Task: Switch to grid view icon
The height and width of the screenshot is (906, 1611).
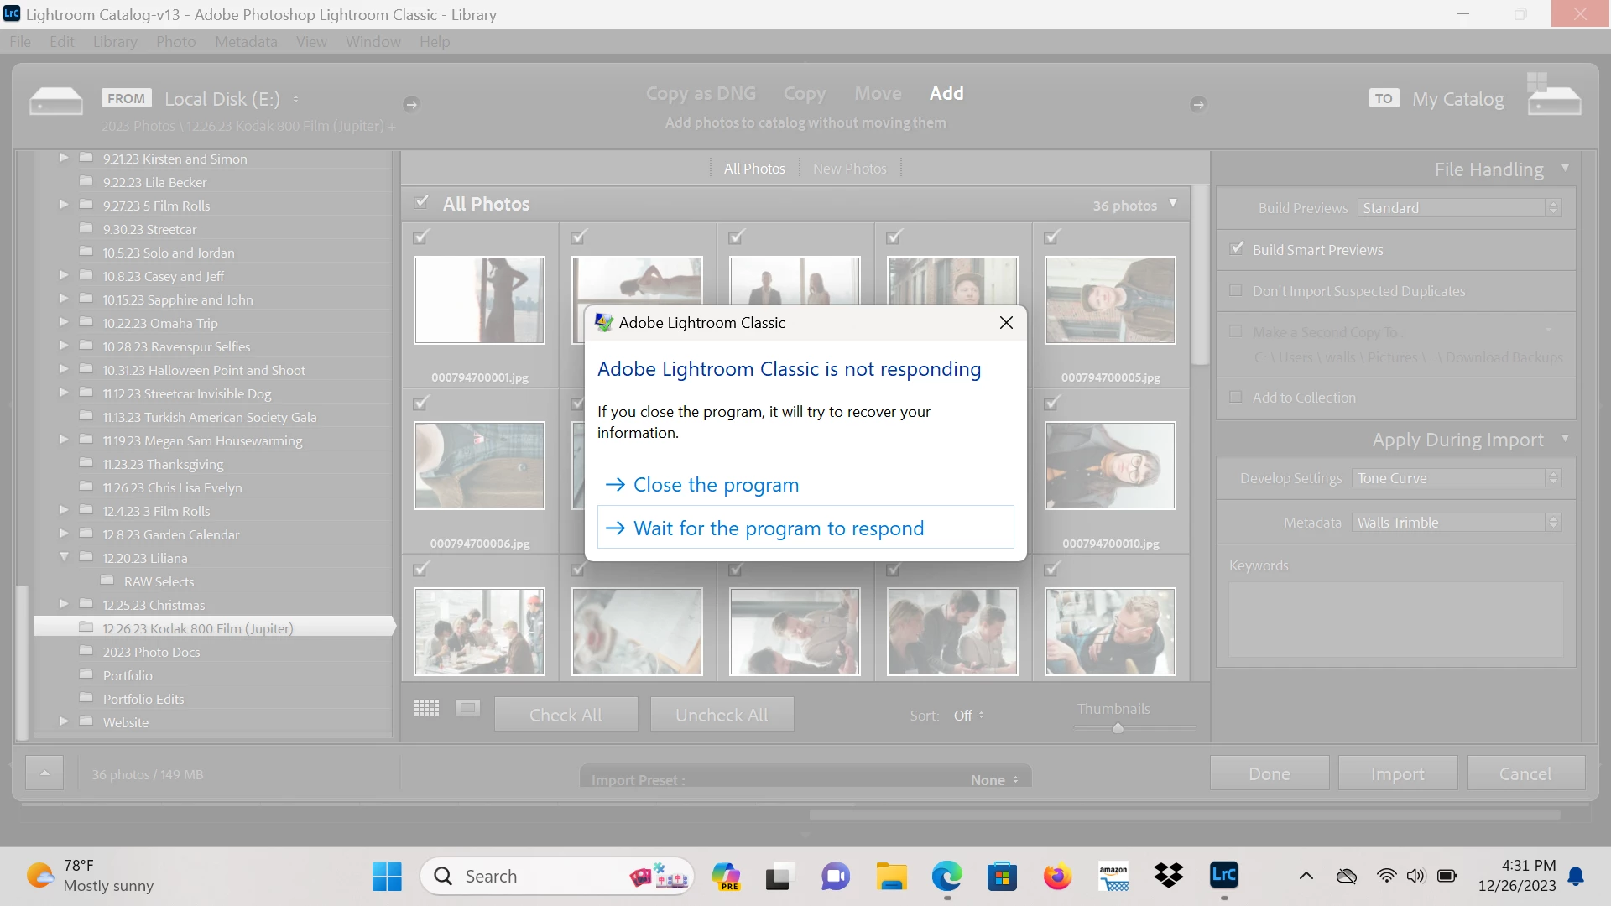Action: point(426,708)
